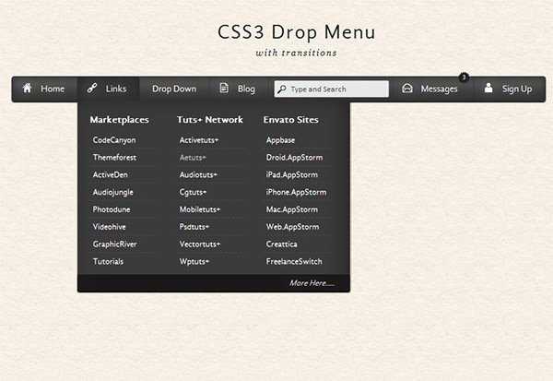The image size is (553, 381).
Task: Click the More Here link
Action: (x=312, y=283)
